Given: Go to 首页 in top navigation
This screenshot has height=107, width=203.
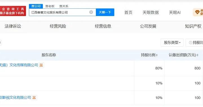Looking at the screenshot, I should coord(128,12).
